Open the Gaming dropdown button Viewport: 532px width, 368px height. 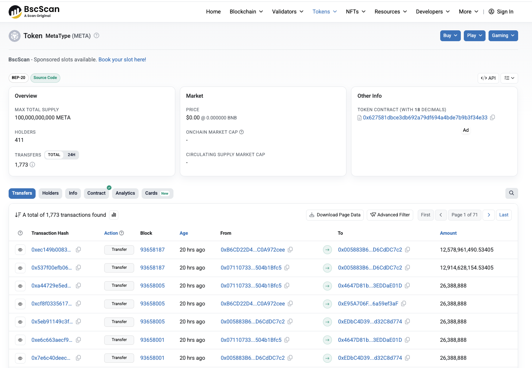(503, 36)
